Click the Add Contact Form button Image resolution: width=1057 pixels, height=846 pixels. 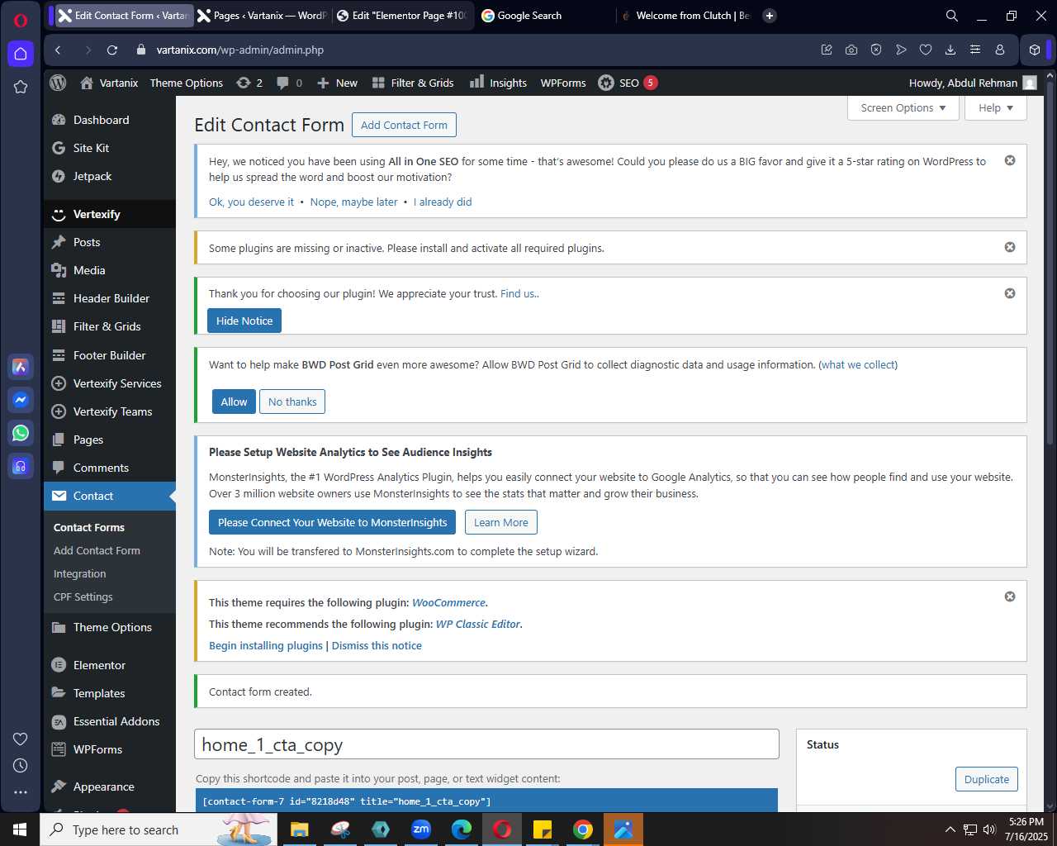pos(404,125)
